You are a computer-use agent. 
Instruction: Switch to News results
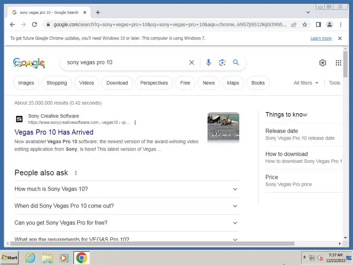click(209, 83)
